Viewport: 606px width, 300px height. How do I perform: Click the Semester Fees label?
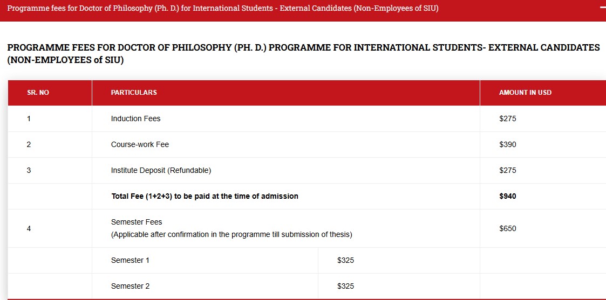(x=137, y=222)
